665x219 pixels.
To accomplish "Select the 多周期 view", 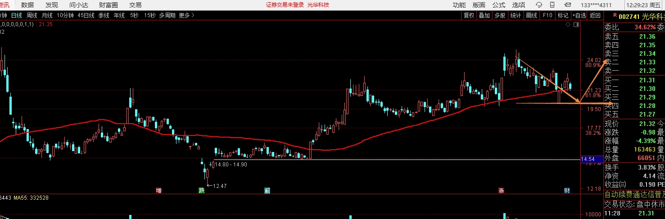I will (x=167, y=15).
